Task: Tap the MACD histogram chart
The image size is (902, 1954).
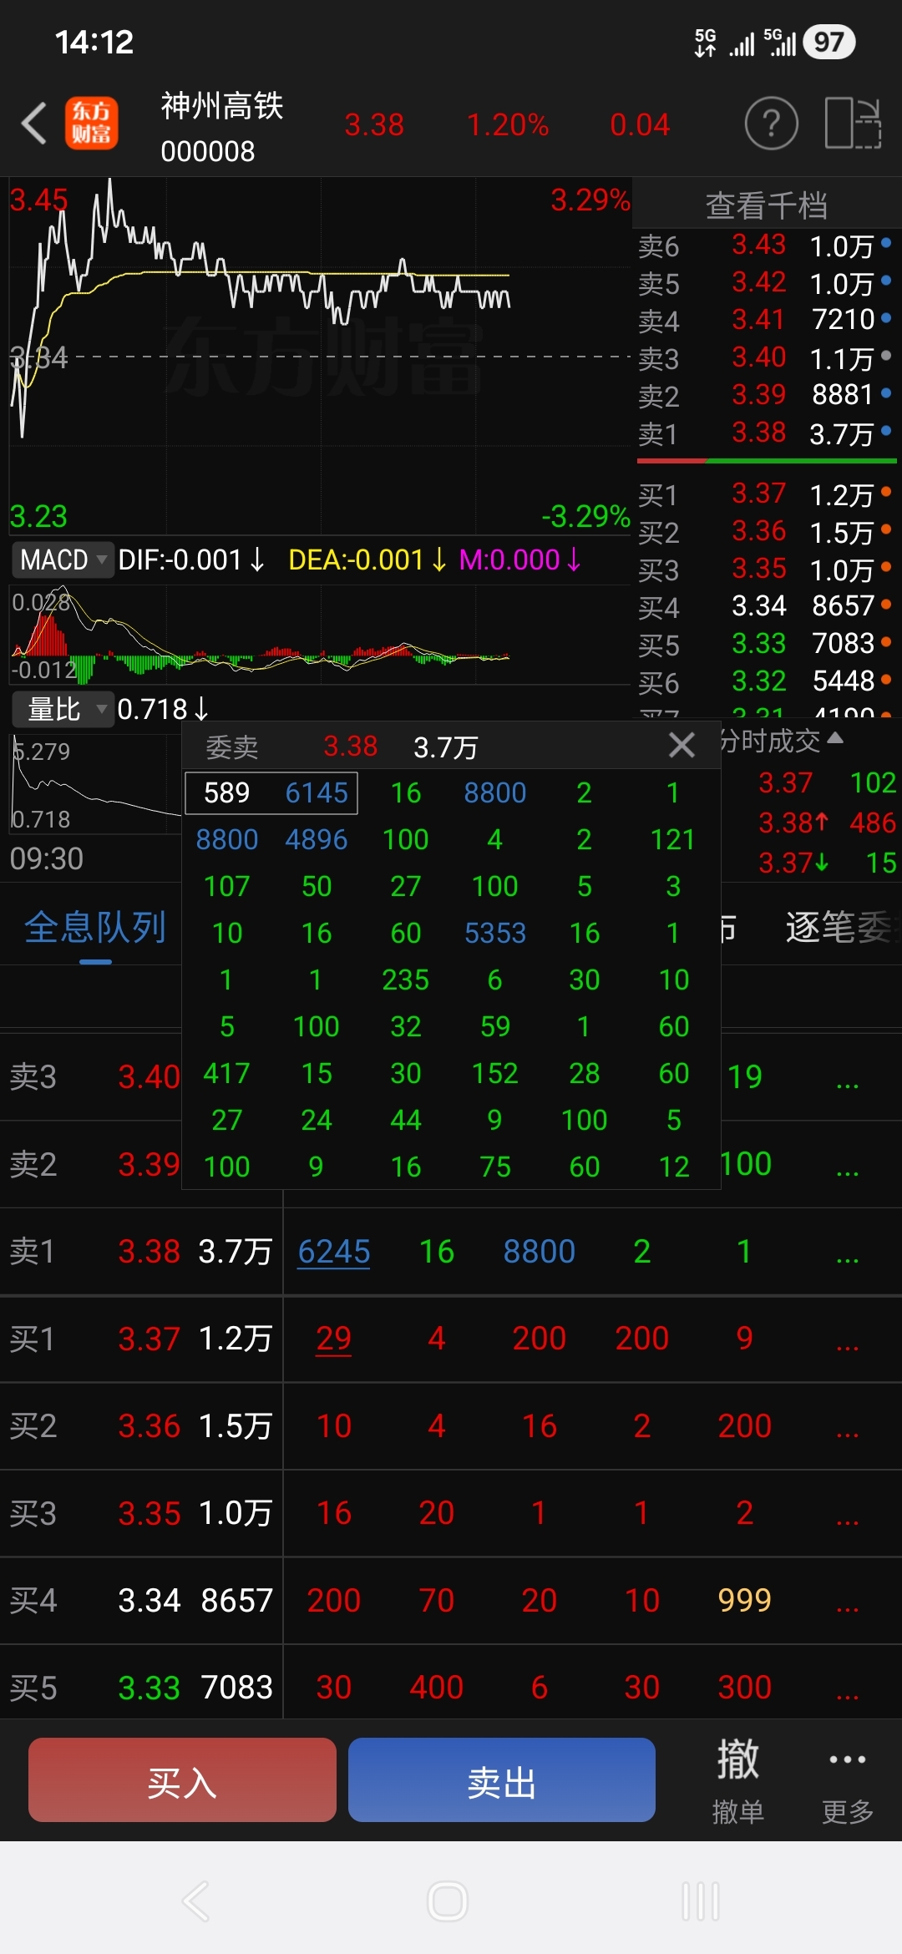Action: [x=320, y=635]
